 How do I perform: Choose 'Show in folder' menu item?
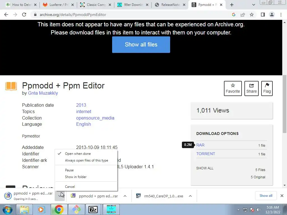point(86,177)
